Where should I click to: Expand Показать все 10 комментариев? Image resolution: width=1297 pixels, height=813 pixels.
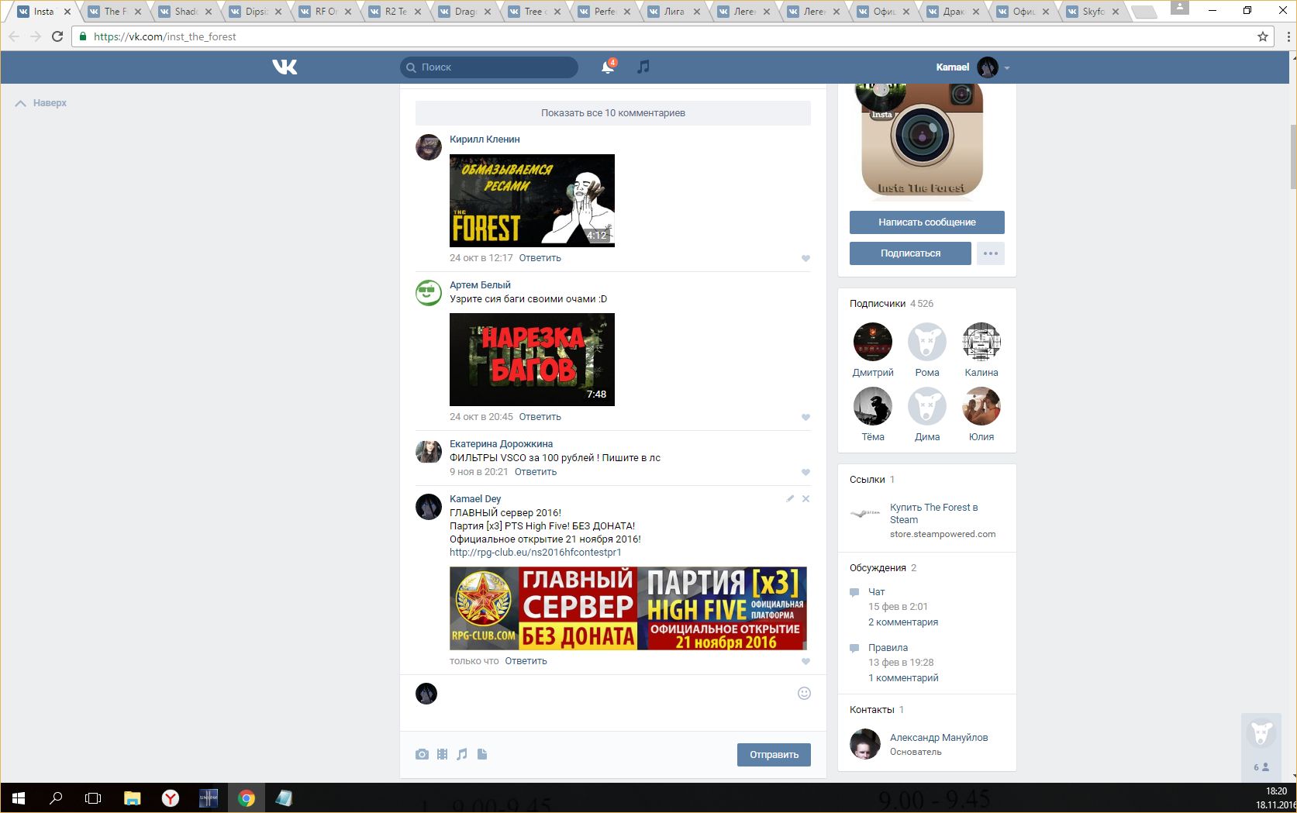tap(613, 113)
